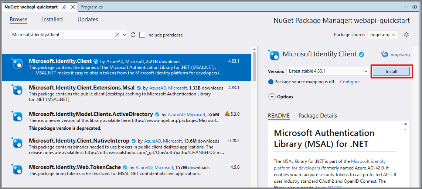This screenshot has height=189, width=422.
Task: Close the NuGet webapi-quickstart tab
Action: coord(73,7)
